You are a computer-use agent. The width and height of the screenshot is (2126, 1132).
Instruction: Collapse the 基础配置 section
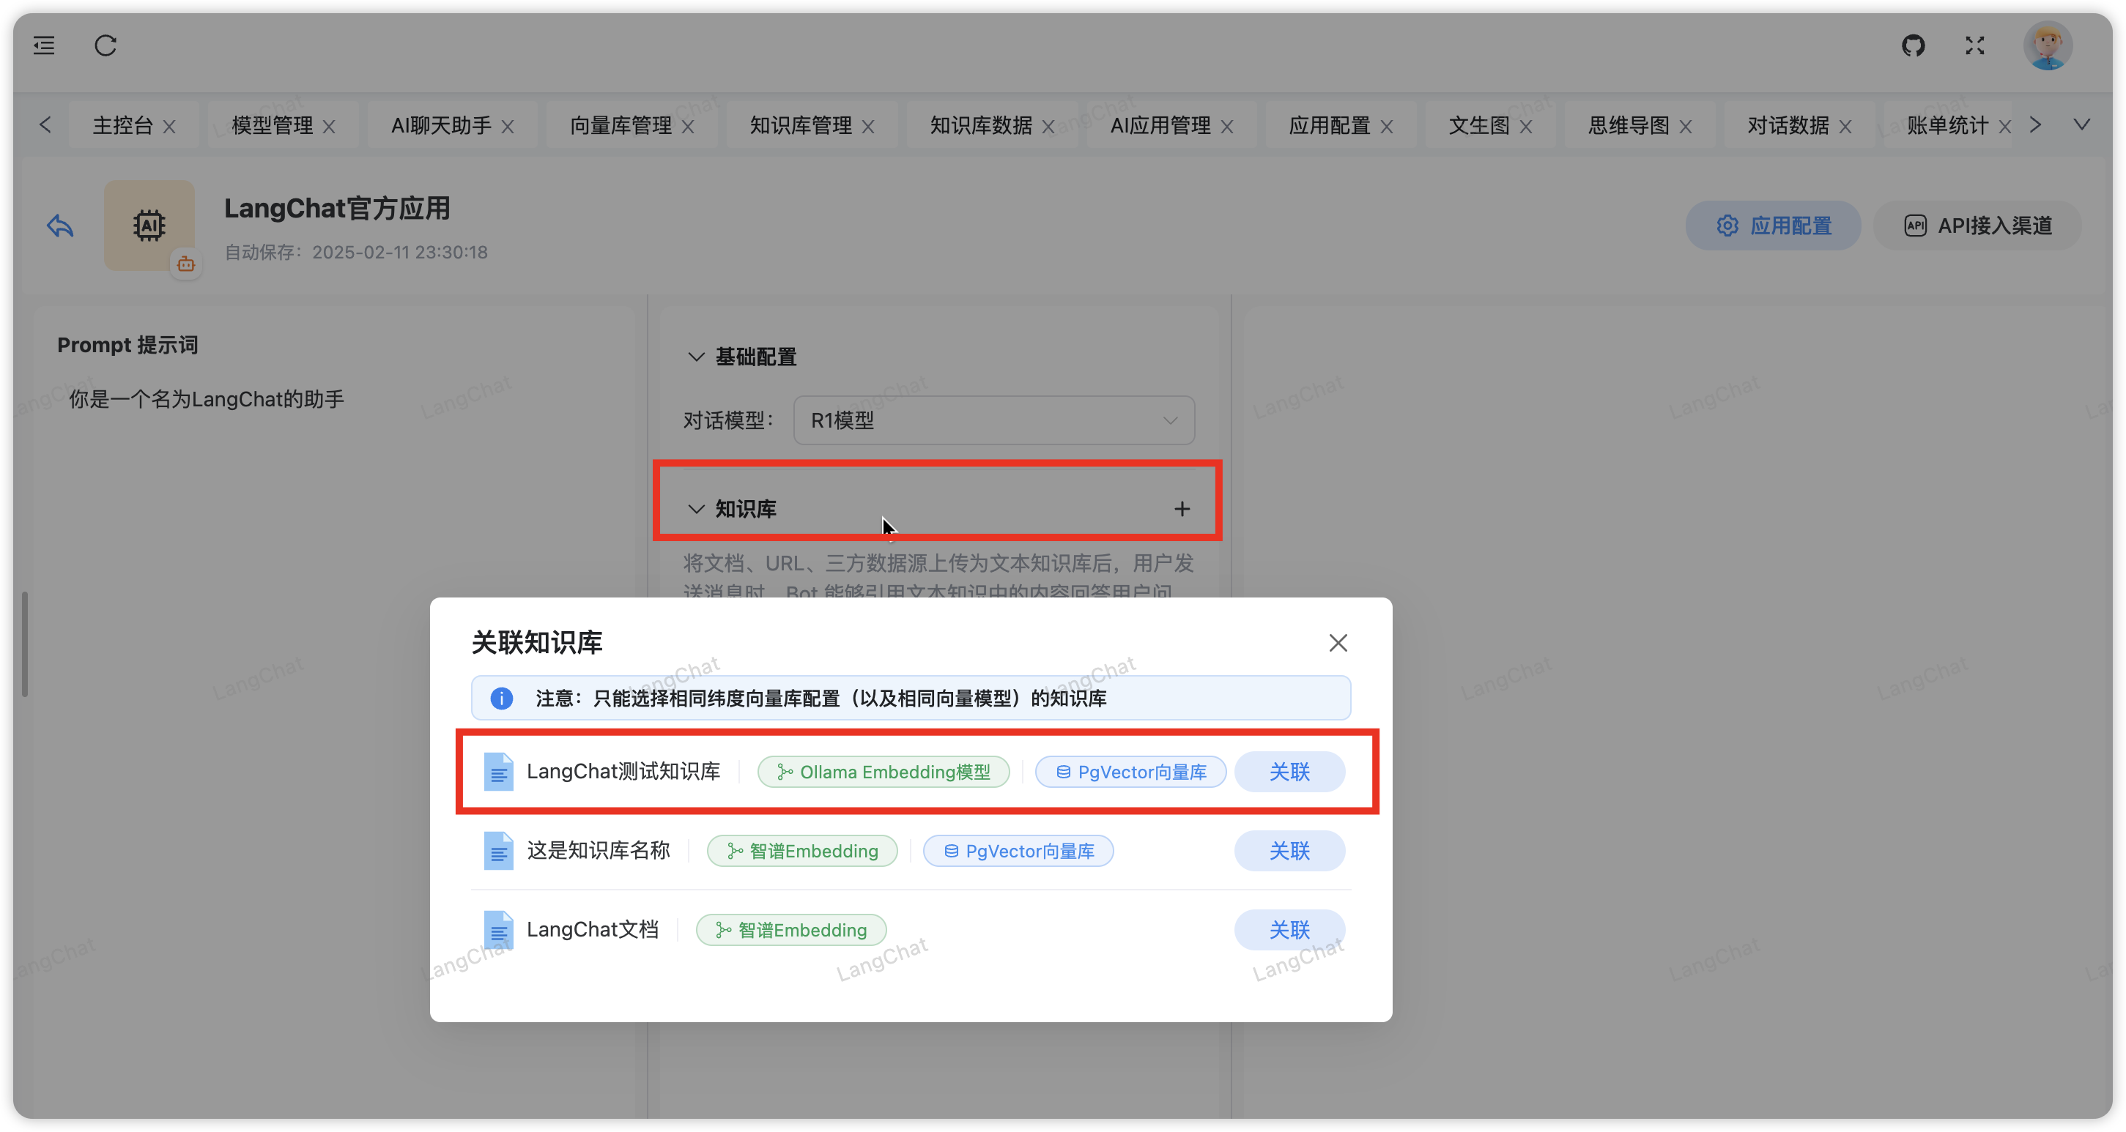pos(696,357)
